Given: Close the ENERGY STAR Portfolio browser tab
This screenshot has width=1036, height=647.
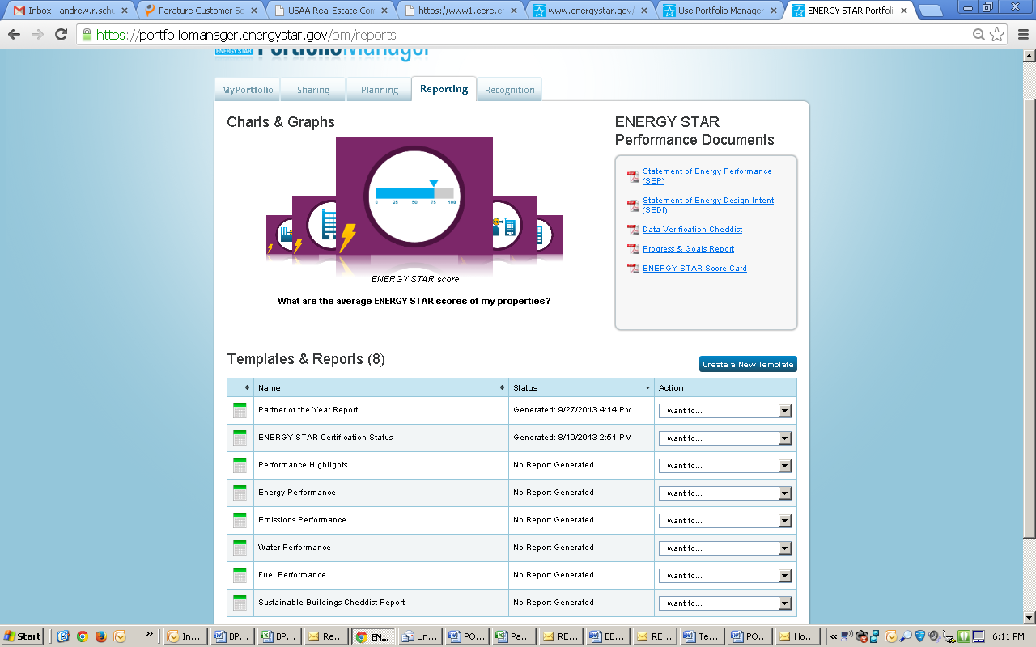Looking at the screenshot, I should (903, 11).
